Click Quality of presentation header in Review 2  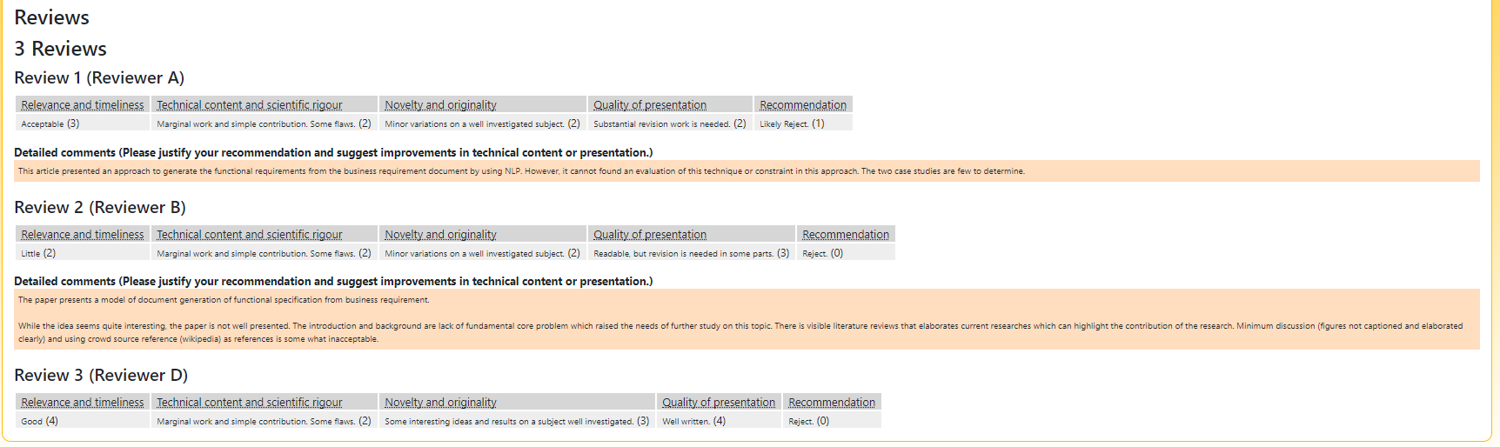(650, 235)
